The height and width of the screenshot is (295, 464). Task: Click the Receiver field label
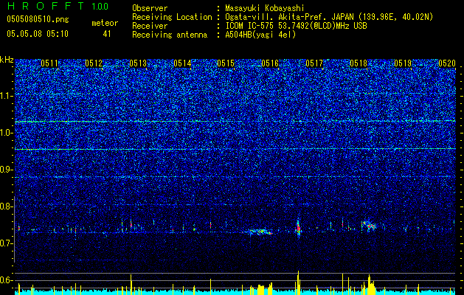[x=150, y=26]
